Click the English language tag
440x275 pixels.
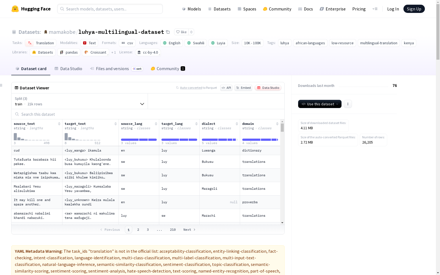172,43
